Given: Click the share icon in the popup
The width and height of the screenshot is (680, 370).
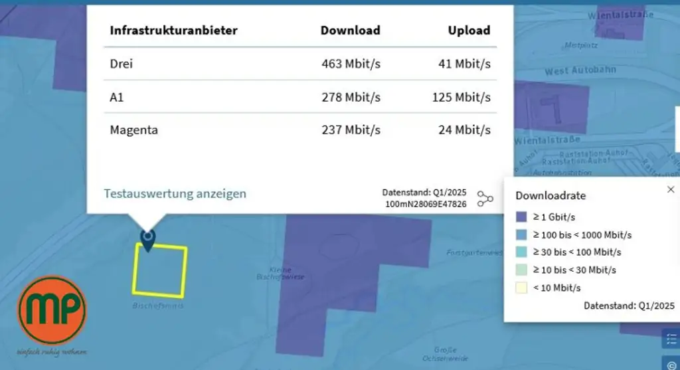Looking at the screenshot, I should coord(485,199).
